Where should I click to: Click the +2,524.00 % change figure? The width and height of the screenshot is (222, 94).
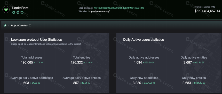coord(148,83)
